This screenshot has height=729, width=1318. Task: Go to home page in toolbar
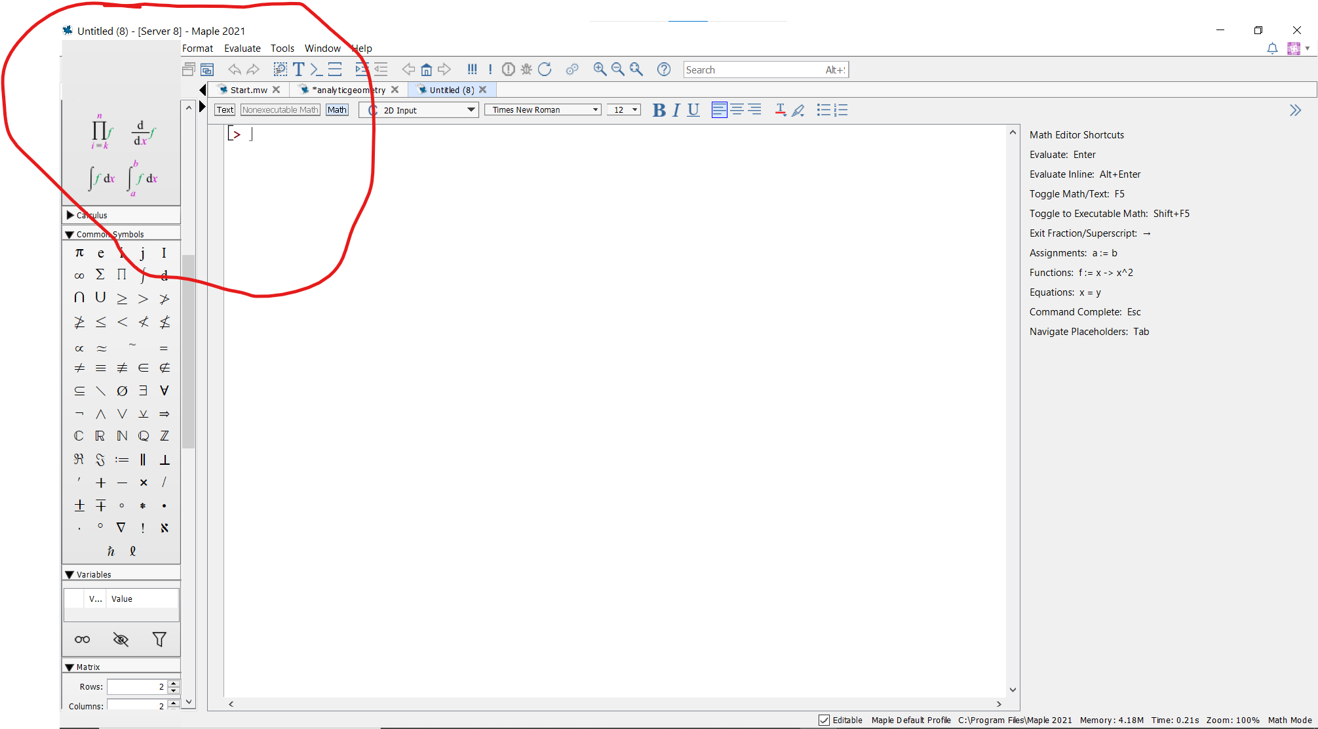[x=427, y=69]
